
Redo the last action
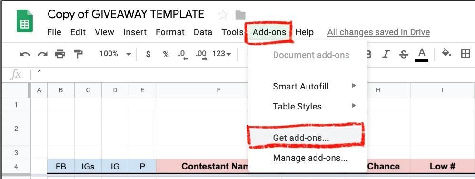(42, 54)
